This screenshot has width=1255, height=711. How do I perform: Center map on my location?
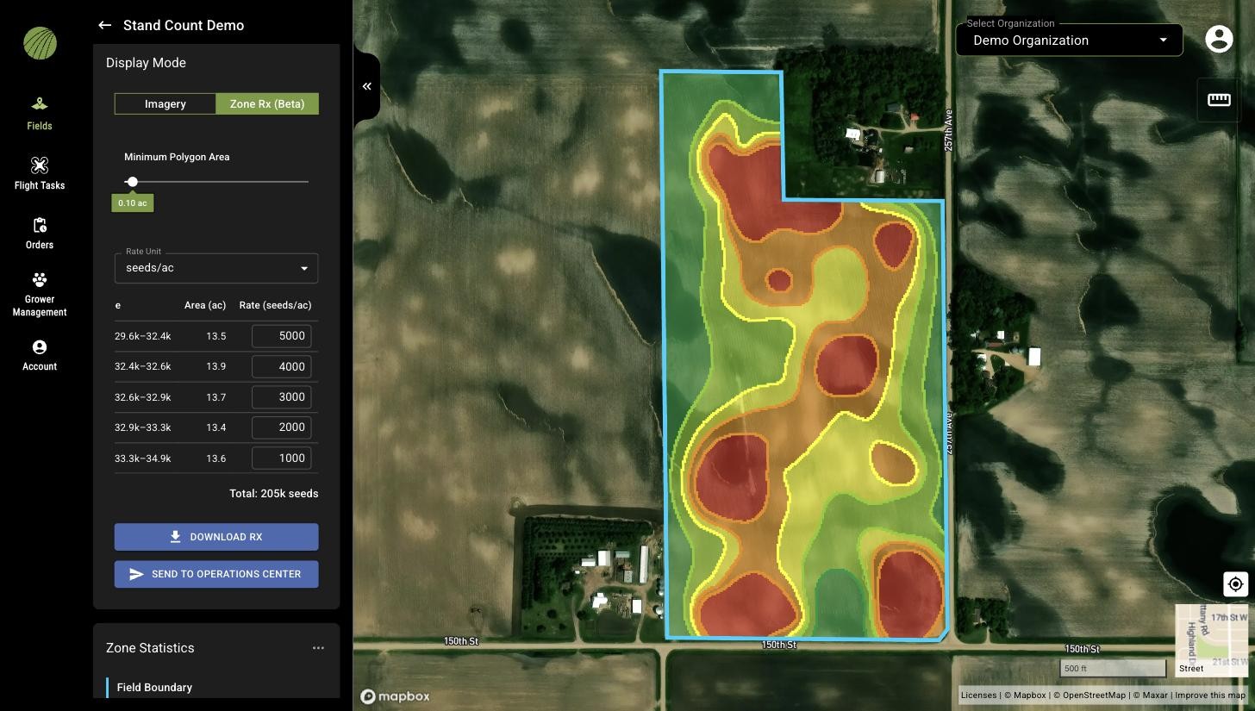point(1235,583)
